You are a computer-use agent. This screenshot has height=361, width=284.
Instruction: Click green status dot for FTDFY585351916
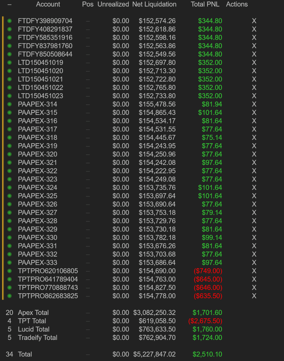pos(9,38)
